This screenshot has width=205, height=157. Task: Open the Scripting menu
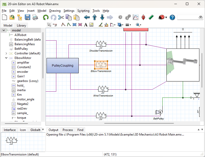(x=83, y=11)
